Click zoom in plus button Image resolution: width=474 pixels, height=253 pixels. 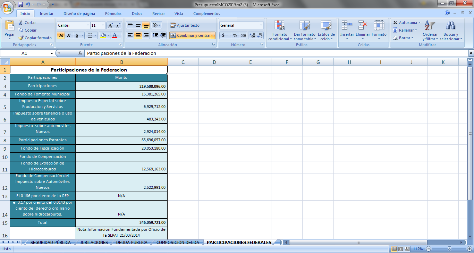click(x=469, y=249)
